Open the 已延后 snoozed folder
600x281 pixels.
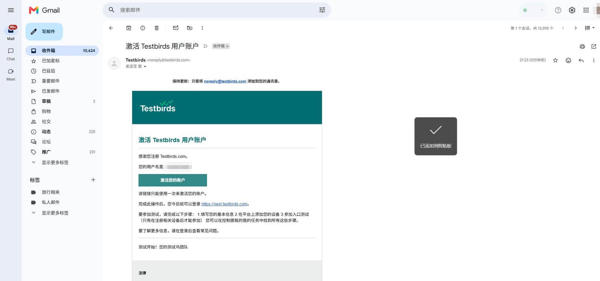coord(62,71)
